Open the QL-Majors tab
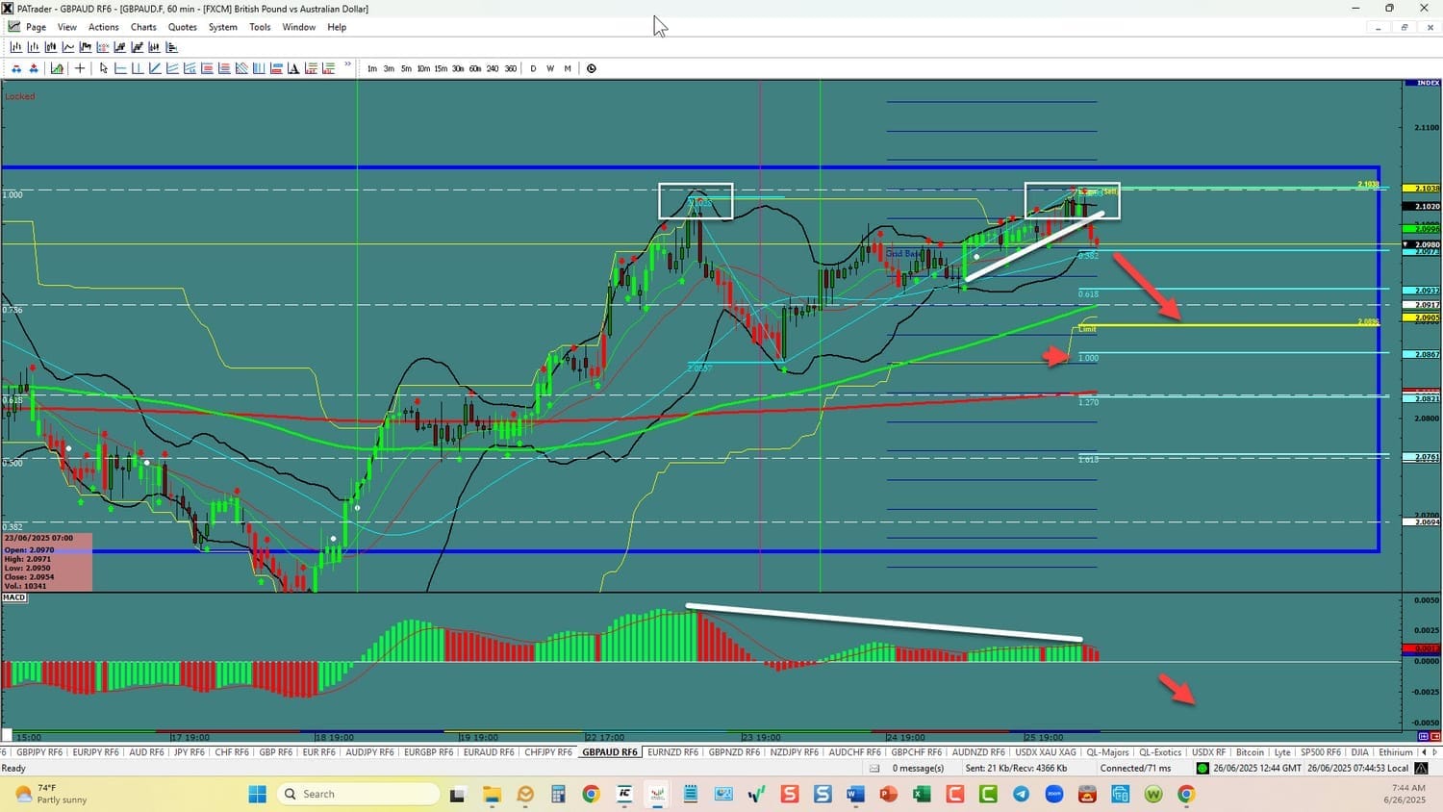1443x812 pixels. coord(1107,752)
